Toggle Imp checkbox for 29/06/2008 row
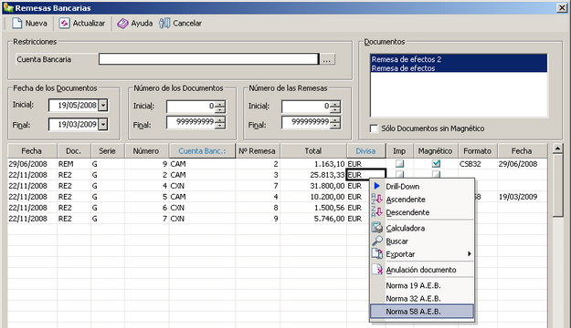The height and width of the screenshot is (328, 571). 399,164
